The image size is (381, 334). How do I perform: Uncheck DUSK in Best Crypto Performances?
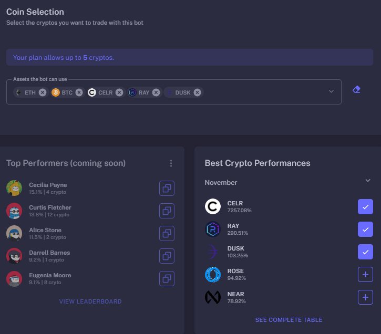365,252
